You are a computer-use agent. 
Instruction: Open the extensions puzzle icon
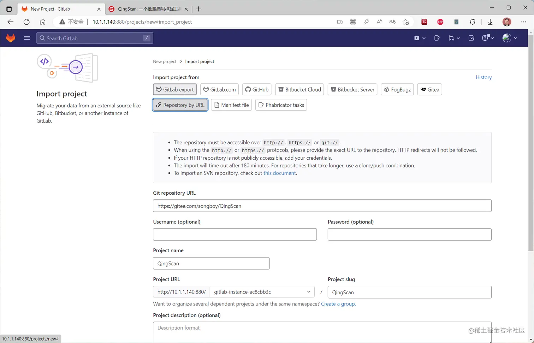pyautogui.click(x=473, y=22)
